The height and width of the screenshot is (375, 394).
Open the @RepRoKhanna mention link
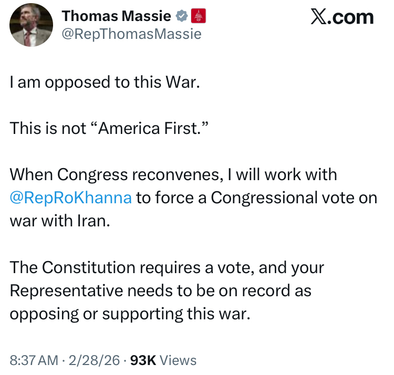pyautogui.click(x=70, y=197)
